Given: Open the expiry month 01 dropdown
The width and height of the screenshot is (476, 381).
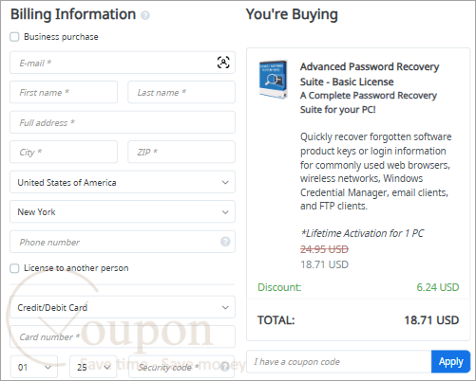Looking at the screenshot, I should tap(34, 367).
